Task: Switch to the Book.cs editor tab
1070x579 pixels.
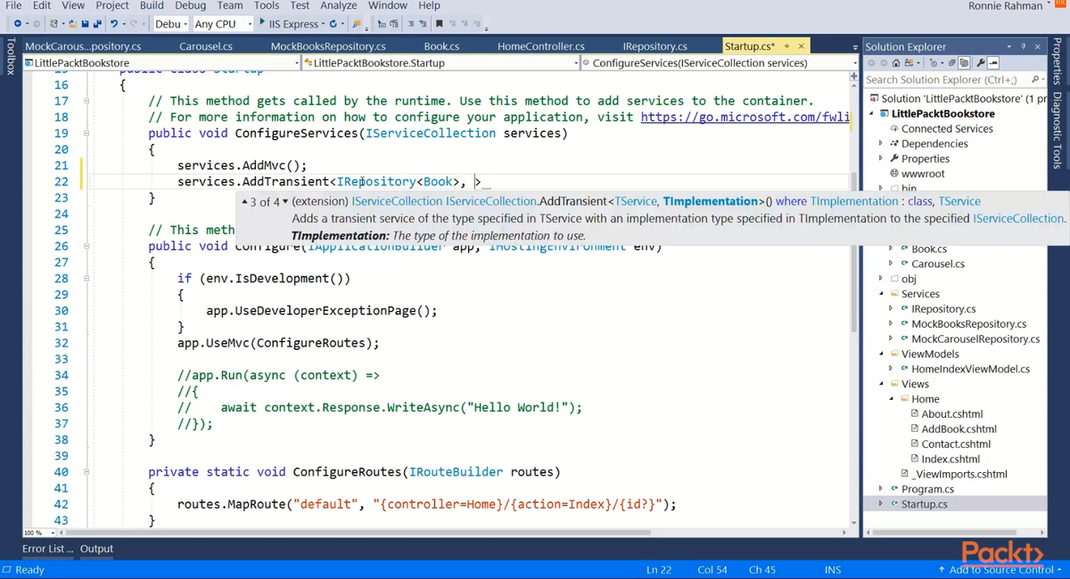Action: coord(441,46)
